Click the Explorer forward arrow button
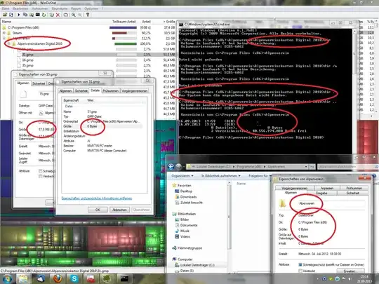 179,167
